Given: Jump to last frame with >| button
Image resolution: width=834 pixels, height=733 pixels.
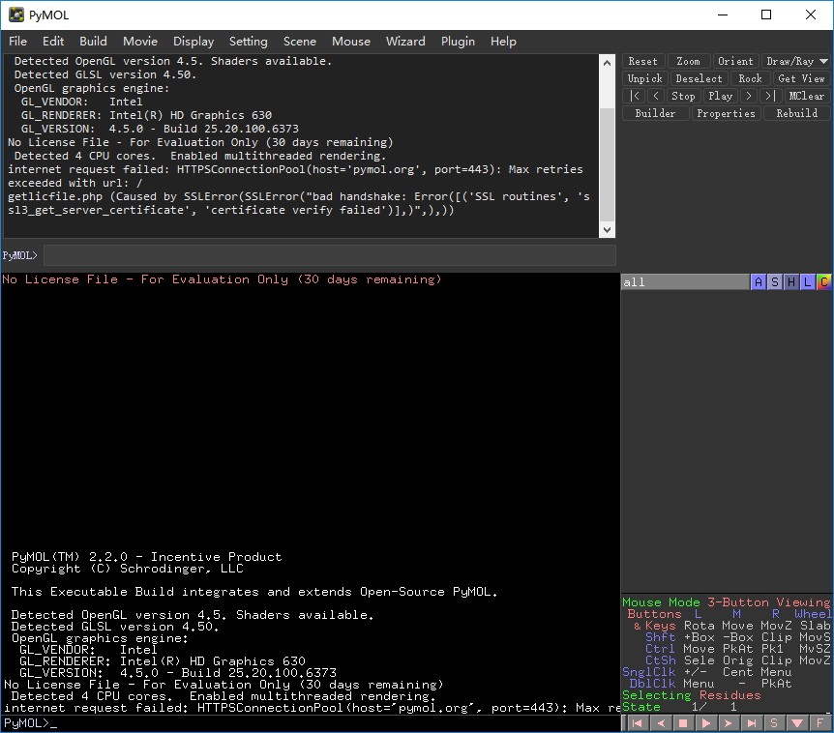Looking at the screenshot, I should point(770,96).
